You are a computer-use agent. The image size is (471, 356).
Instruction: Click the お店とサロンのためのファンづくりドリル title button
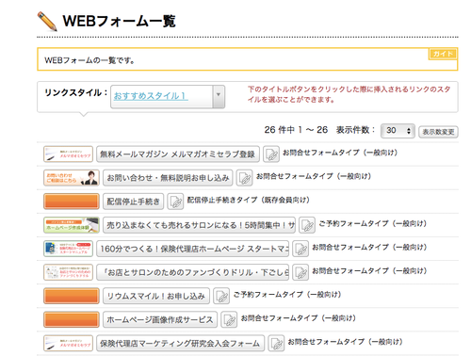click(193, 272)
